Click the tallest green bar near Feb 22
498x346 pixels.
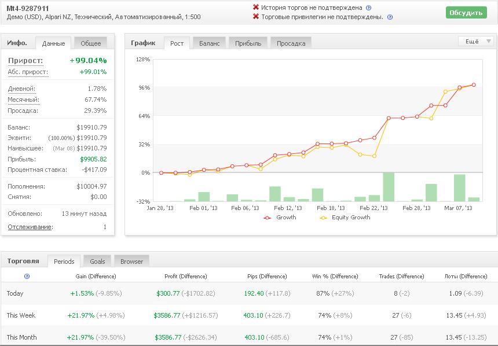[389, 187]
